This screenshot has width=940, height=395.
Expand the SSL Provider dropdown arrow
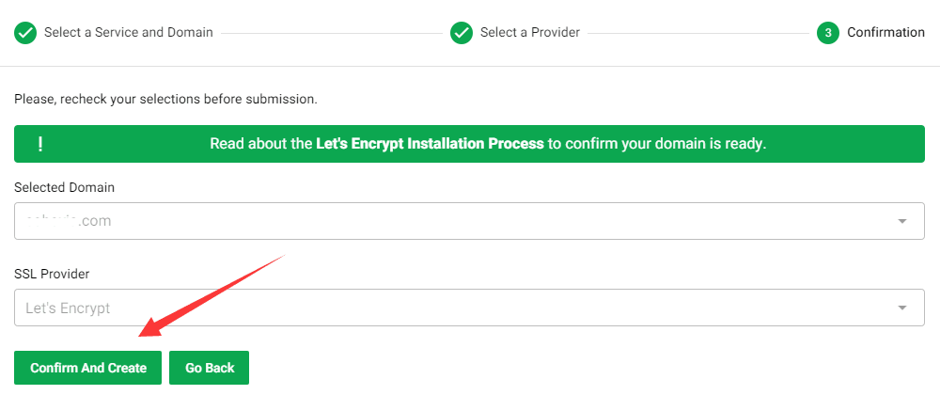[x=902, y=308]
